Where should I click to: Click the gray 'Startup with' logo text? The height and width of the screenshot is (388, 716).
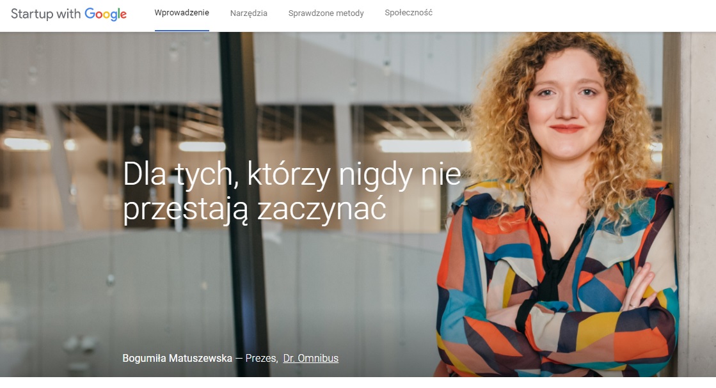pos(45,13)
